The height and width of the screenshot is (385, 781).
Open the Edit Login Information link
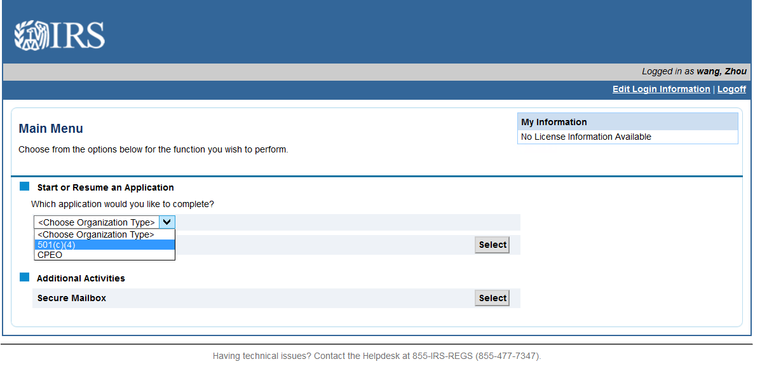[x=661, y=89]
